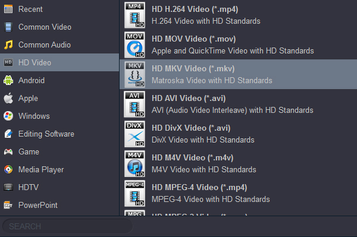Viewport: 357px width, 237px height.
Task: Open the HDTV category label
Action: 29,187
